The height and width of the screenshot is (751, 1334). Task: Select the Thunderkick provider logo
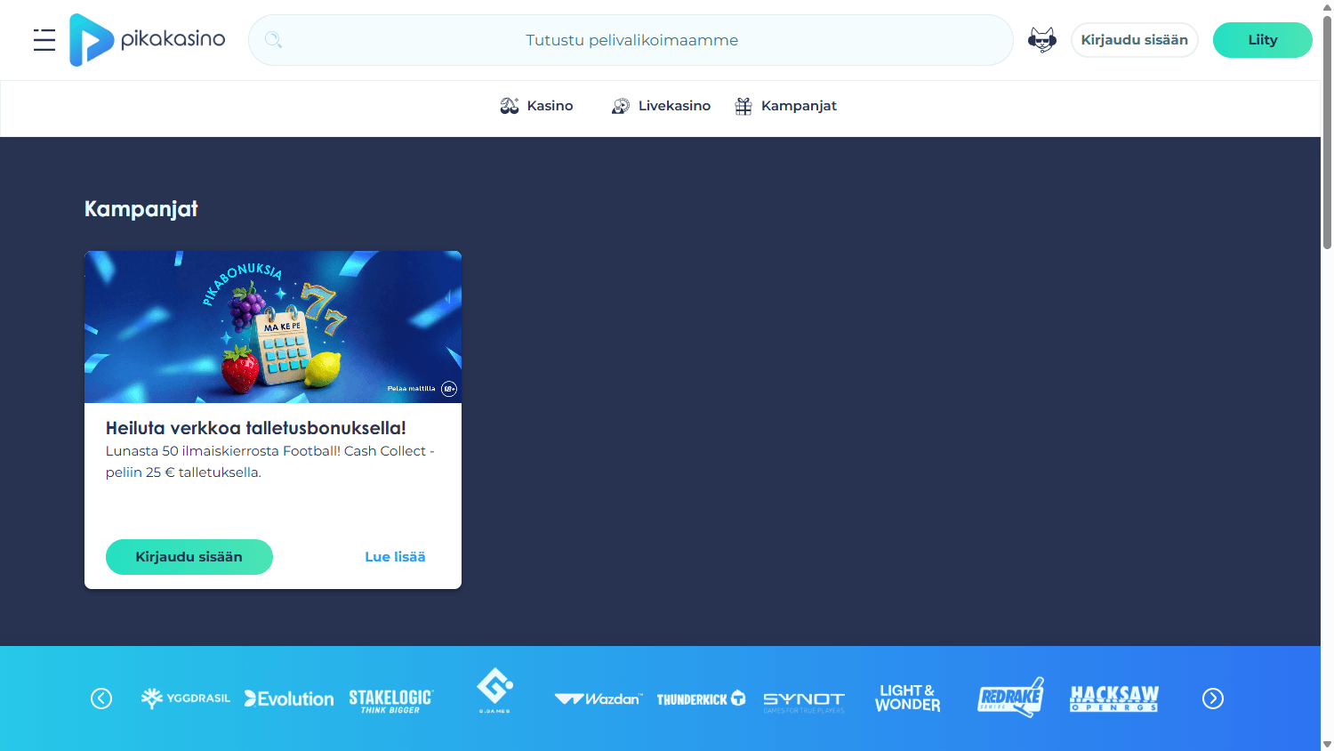coord(701,699)
